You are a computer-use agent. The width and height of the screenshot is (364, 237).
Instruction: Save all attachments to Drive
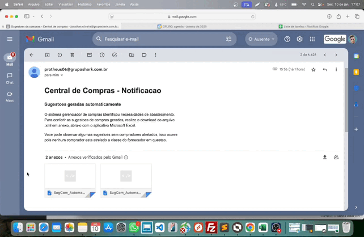coord(336,157)
